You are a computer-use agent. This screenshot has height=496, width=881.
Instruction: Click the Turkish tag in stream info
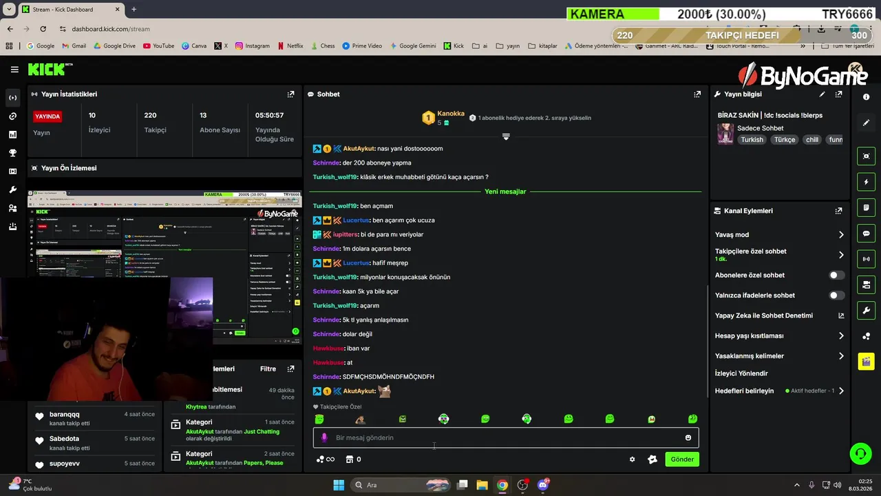click(752, 140)
